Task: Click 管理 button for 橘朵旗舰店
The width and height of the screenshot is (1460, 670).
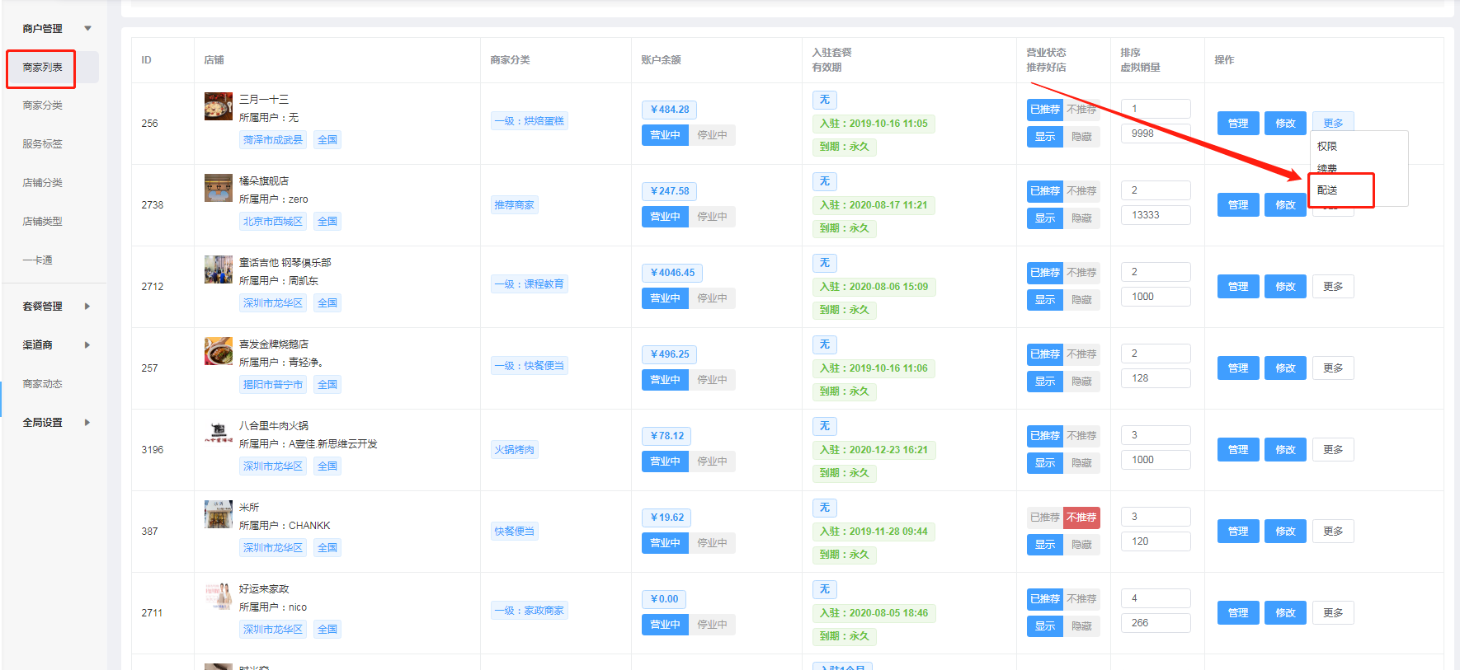Action: (x=1238, y=204)
